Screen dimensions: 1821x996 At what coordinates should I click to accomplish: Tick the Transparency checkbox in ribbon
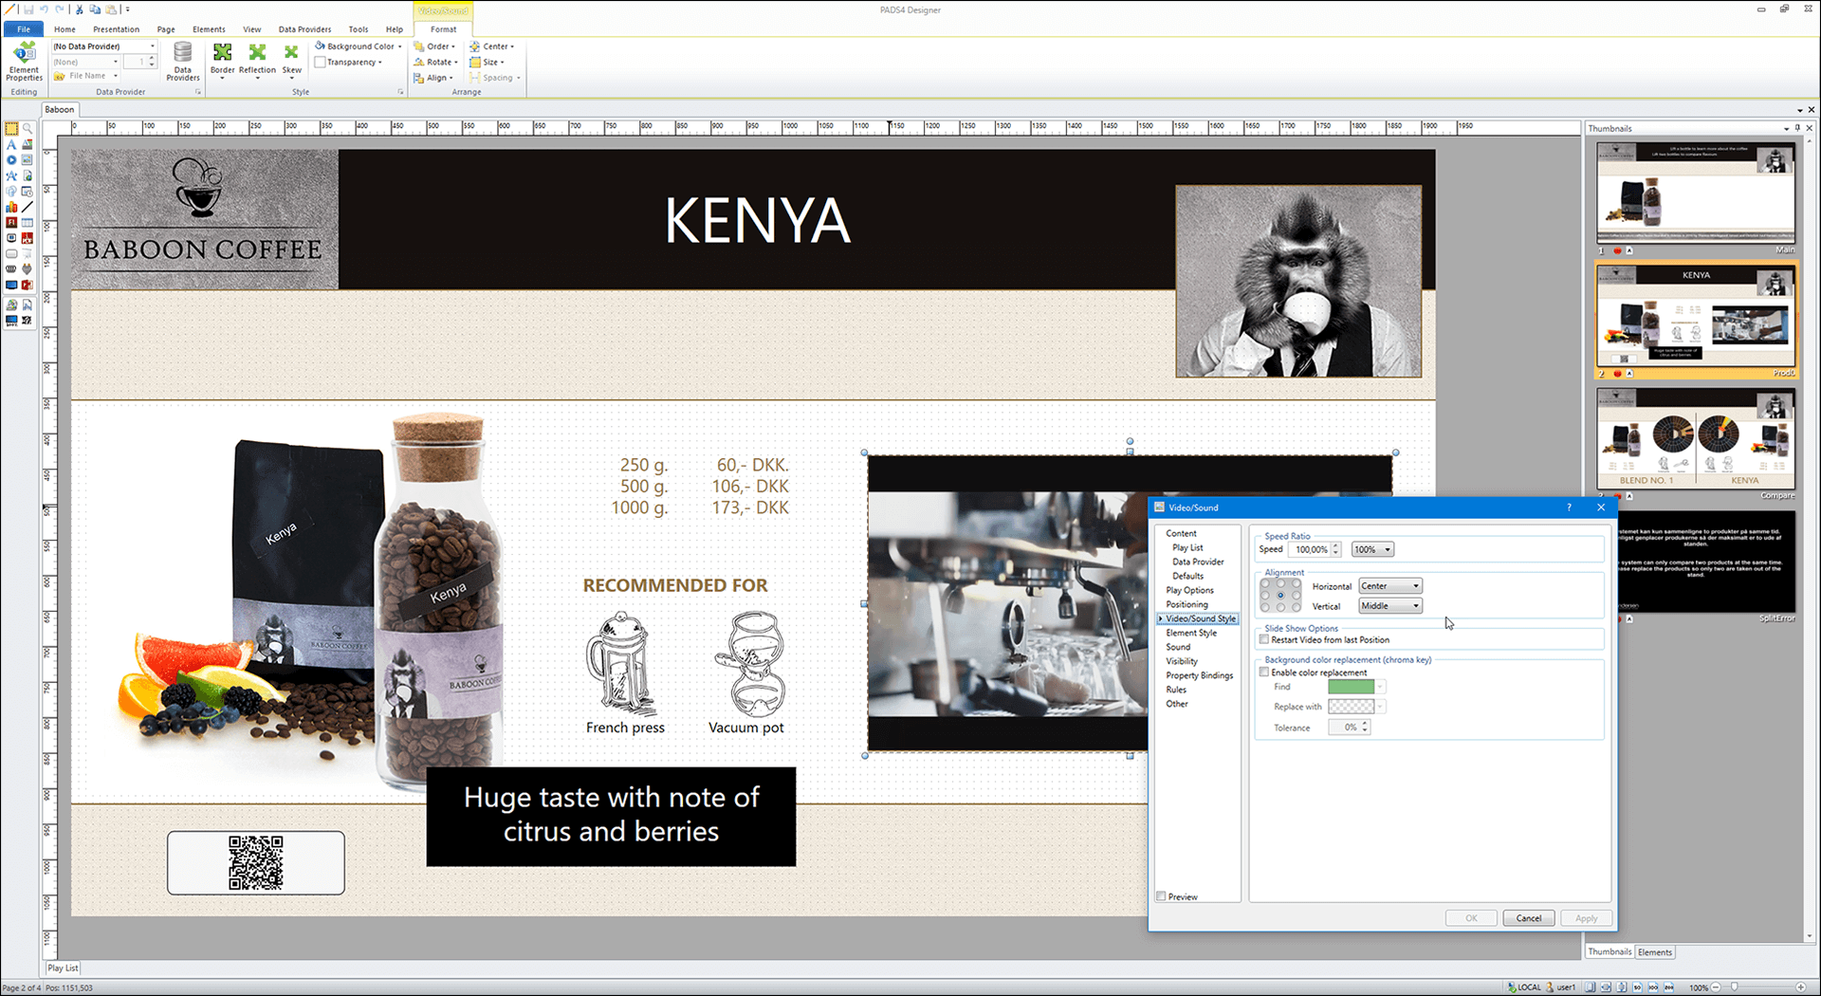321,63
